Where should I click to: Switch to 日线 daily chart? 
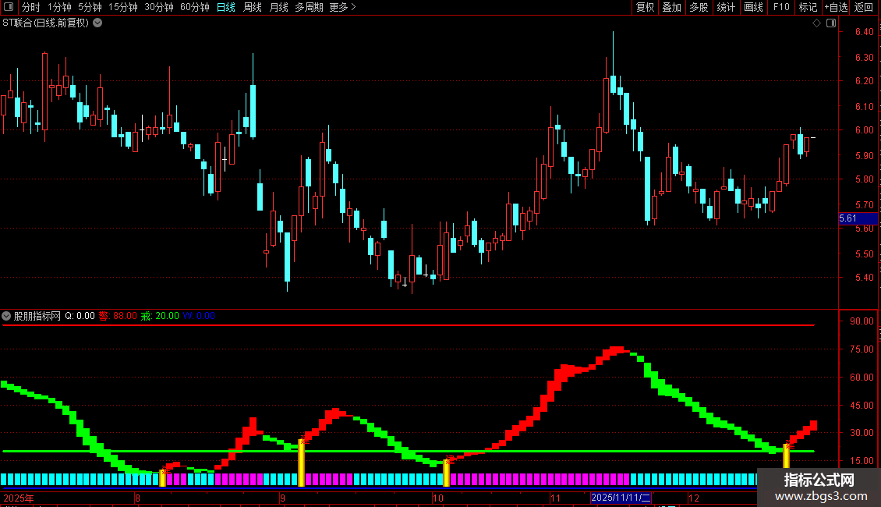(226, 7)
